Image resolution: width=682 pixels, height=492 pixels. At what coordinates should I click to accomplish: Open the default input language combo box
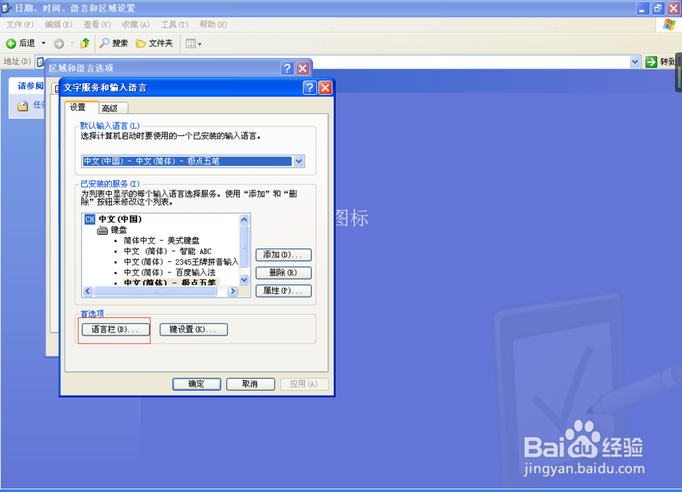[x=193, y=162]
